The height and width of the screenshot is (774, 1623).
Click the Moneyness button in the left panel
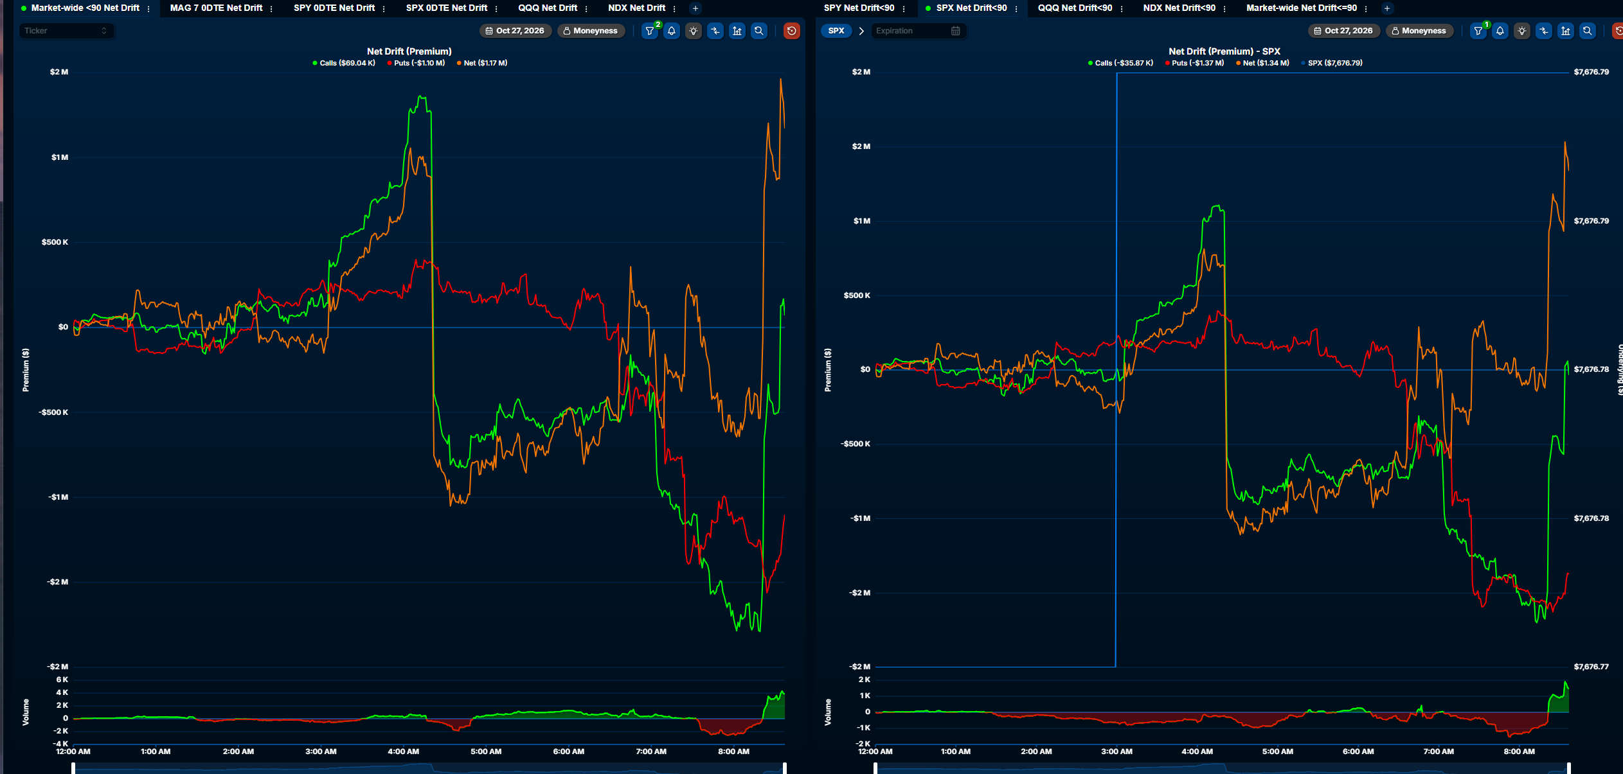591,31
